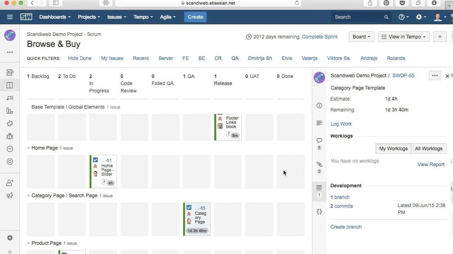Collapse the board header with chevrons button
453x254 pixels.
440,37
